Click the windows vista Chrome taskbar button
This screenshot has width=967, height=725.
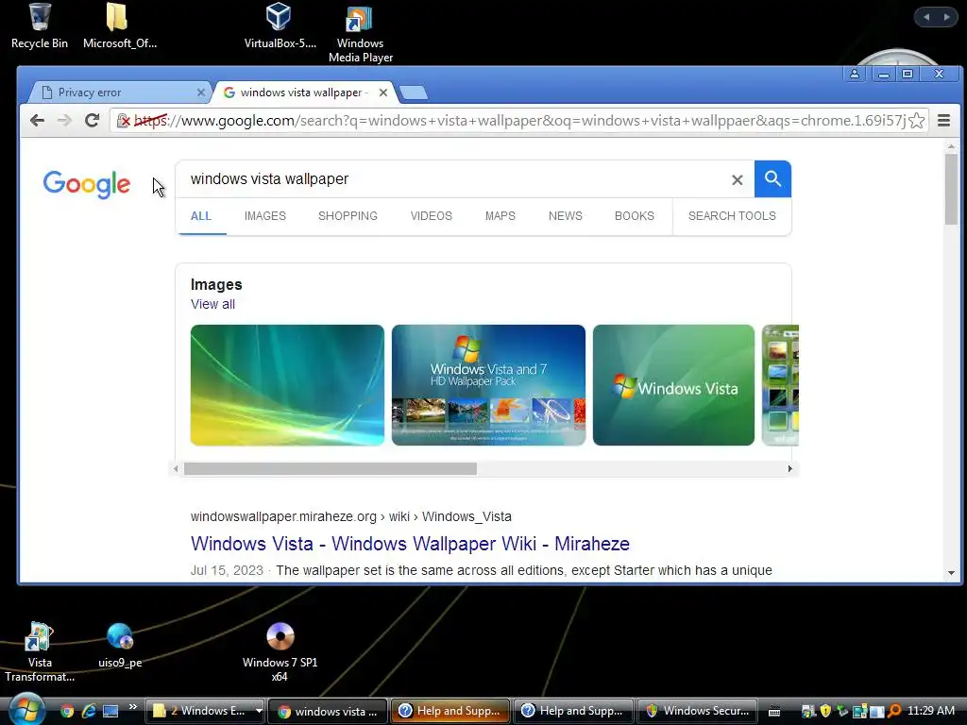click(329, 711)
